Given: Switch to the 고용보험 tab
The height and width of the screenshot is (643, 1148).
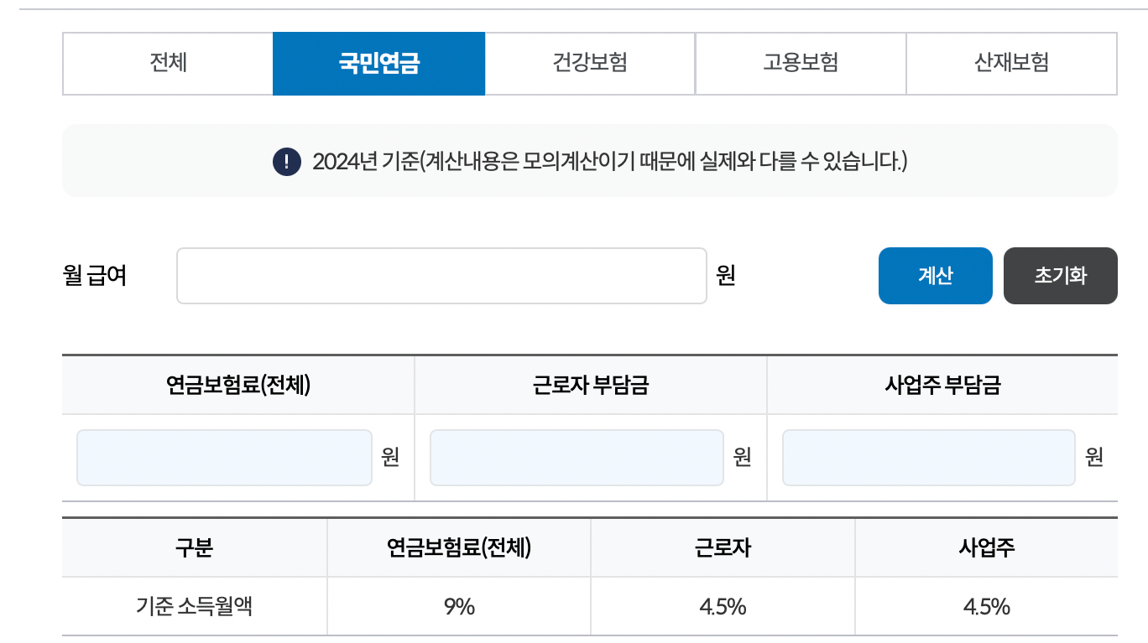Looking at the screenshot, I should coord(801,63).
